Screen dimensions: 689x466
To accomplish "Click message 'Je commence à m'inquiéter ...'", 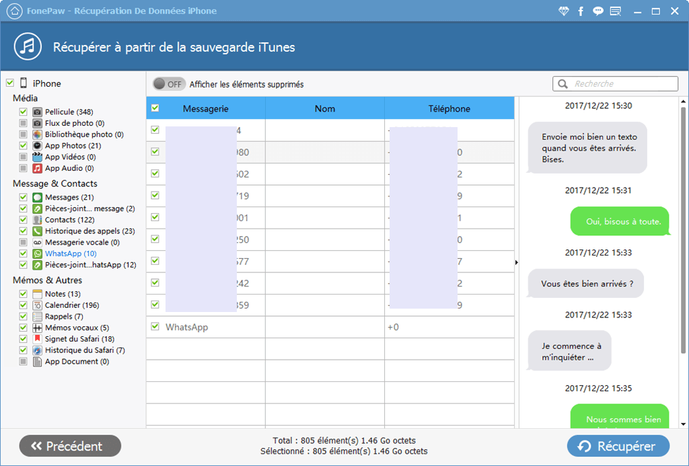I will (x=569, y=352).
